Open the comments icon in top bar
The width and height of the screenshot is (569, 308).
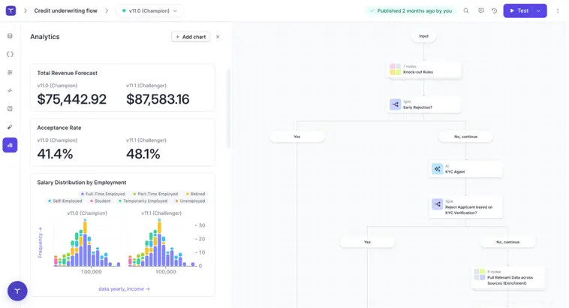pyautogui.click(x=481, y=11)
